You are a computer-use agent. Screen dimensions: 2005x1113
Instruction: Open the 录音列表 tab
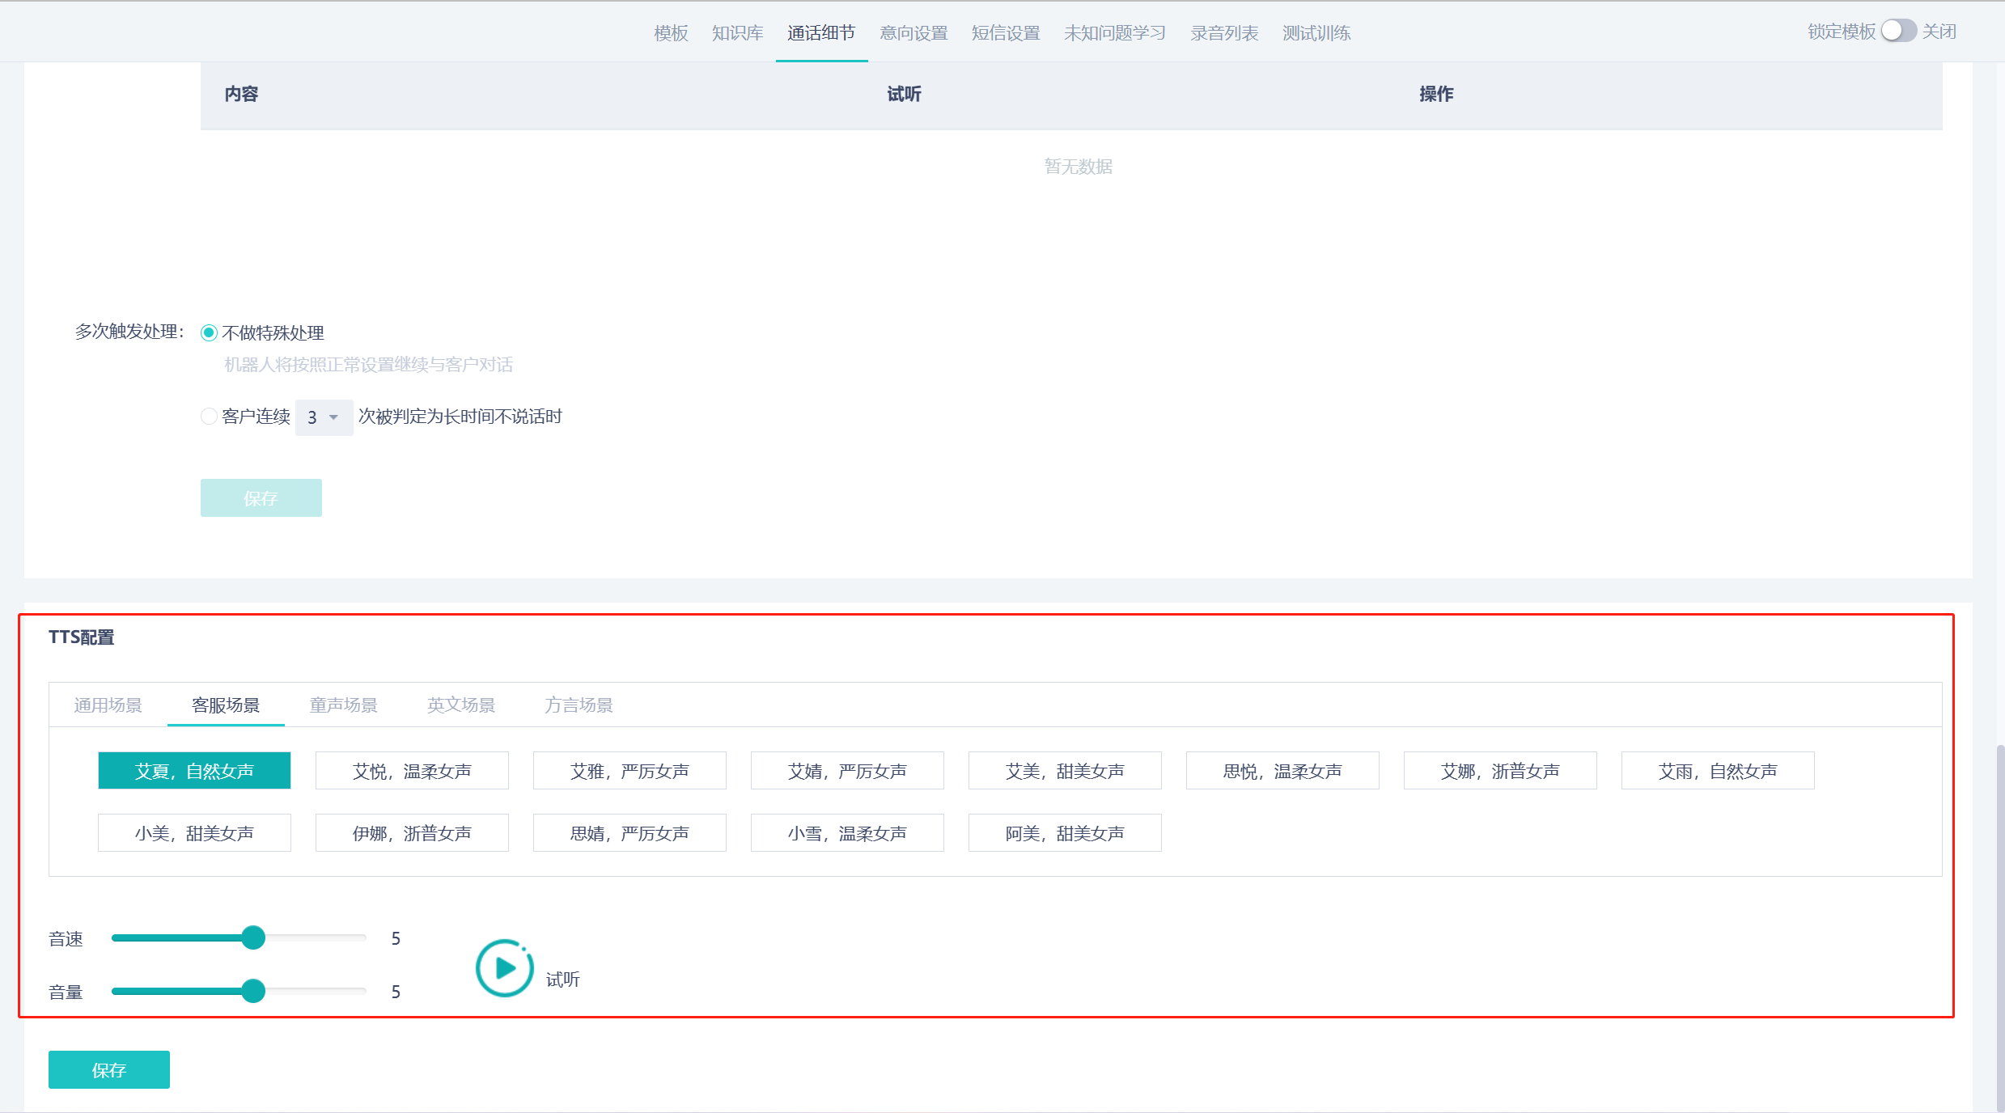pos(1224,32)
